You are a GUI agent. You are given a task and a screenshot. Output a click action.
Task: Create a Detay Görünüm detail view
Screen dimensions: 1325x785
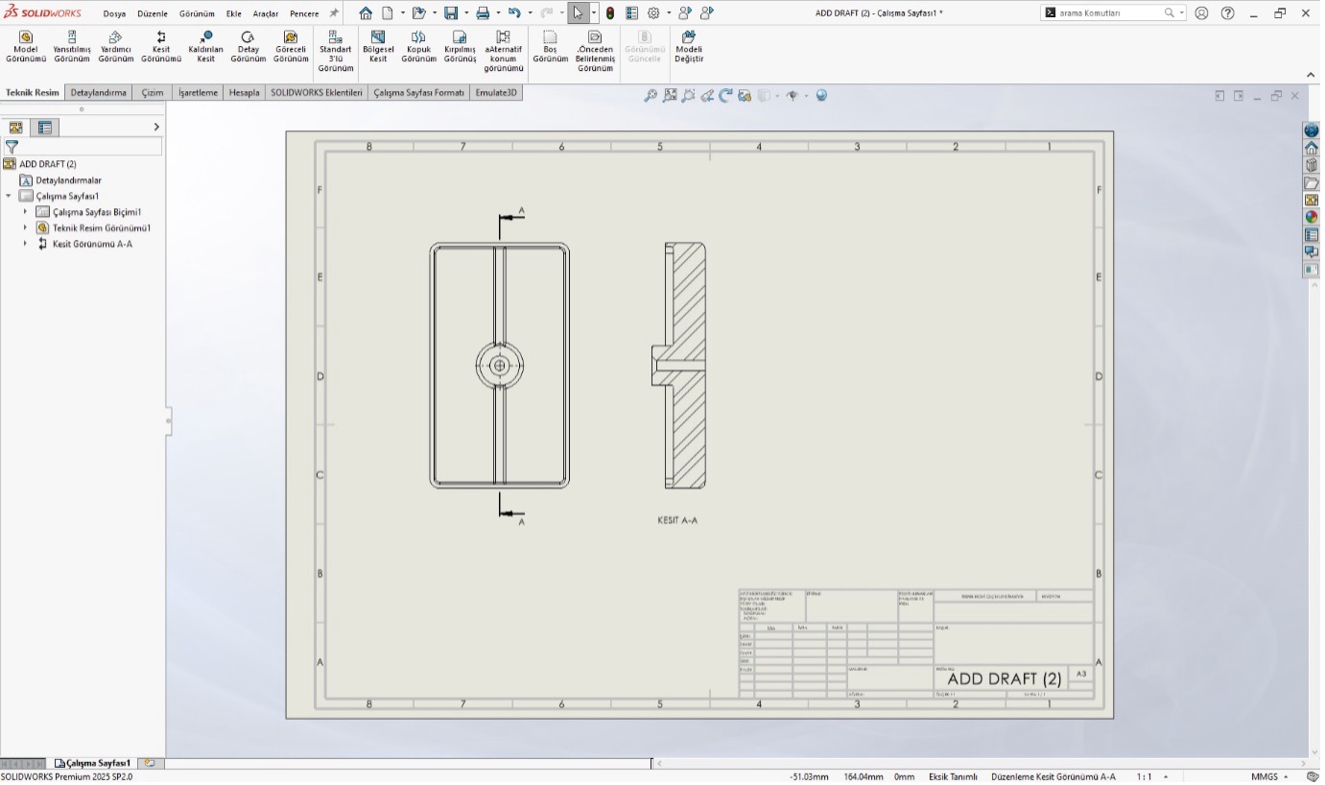click(x=248, y=46)
